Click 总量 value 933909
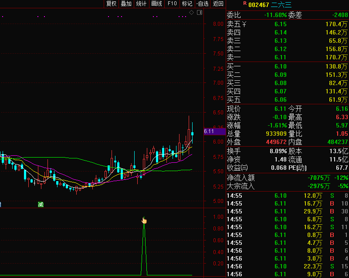349x278 pixels. [x=276, y=134]
